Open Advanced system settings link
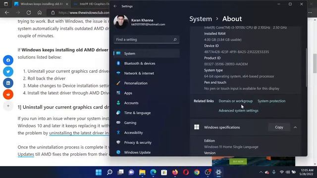 238,111
